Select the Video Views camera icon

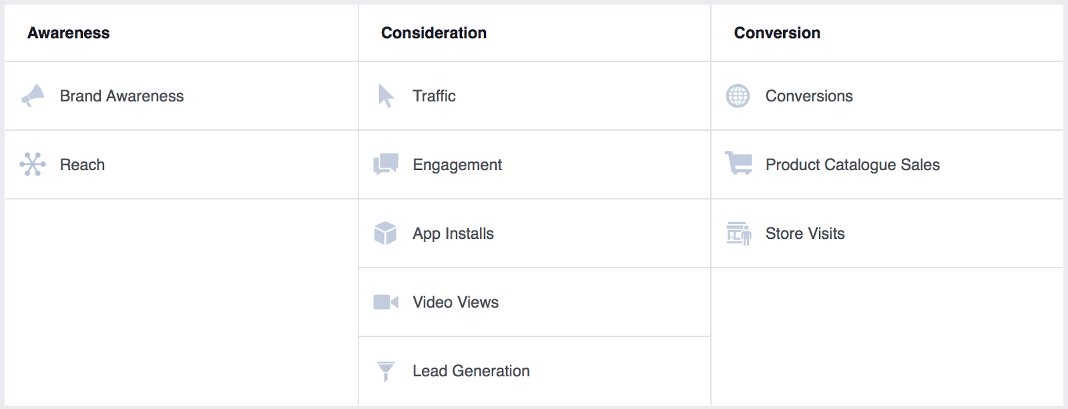(386, 302)
